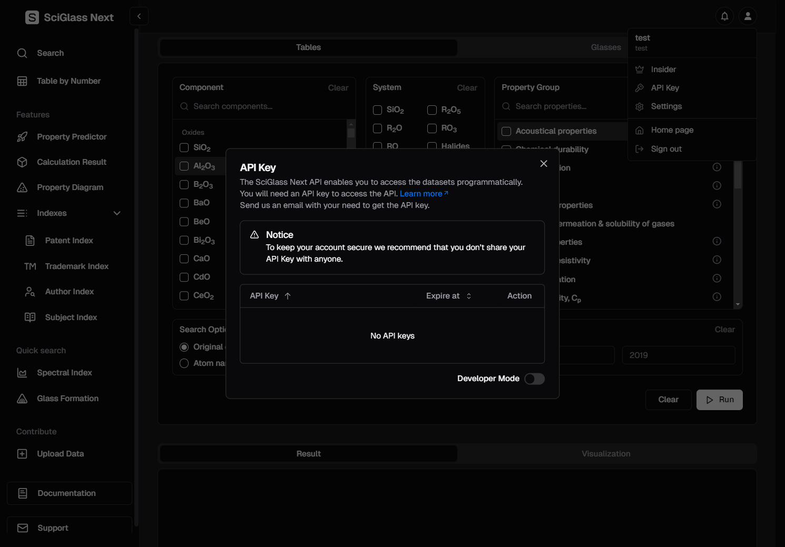
Task: Switch to the Visualization tab
Action: tap(606, 454)
